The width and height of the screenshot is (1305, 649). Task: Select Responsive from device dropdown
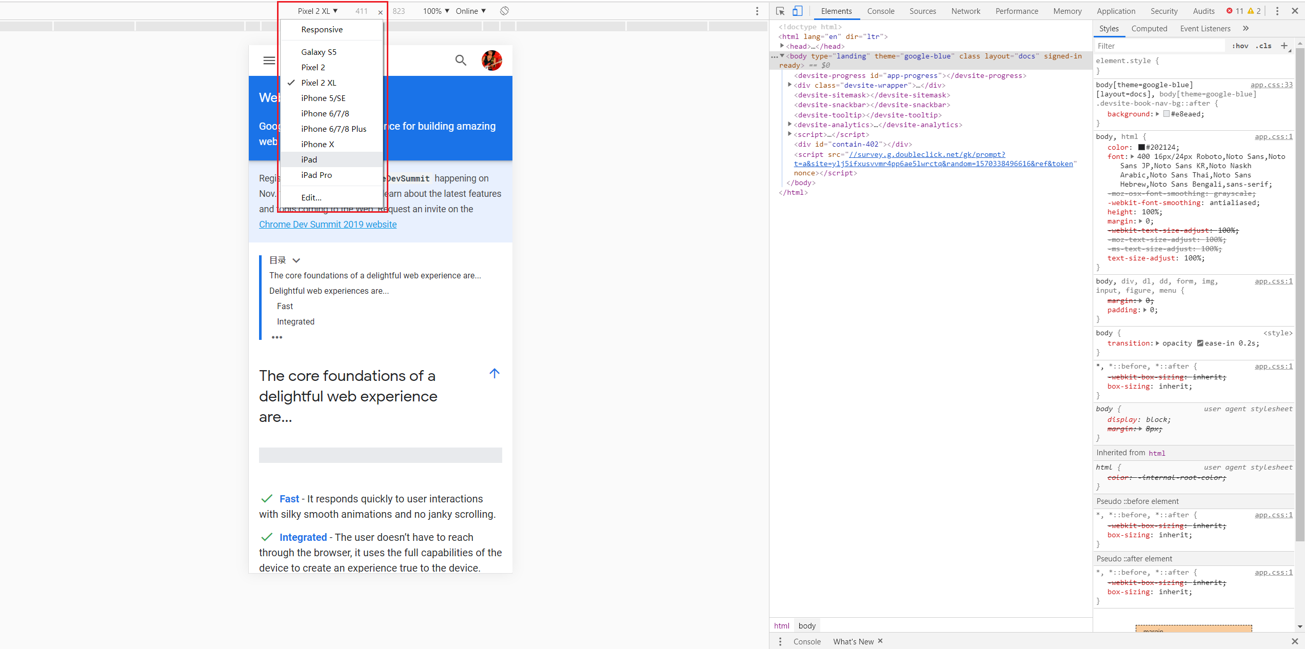click(322, 29)
